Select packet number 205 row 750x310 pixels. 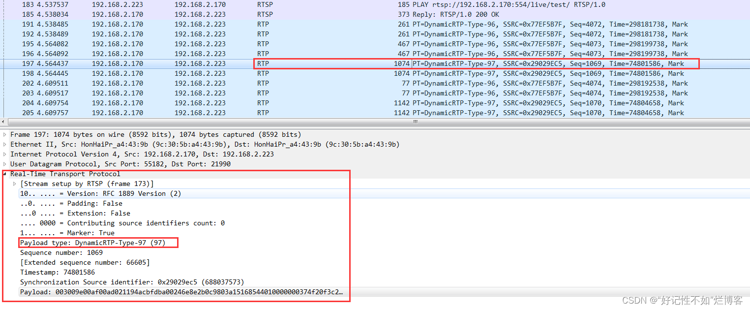(375, 113)
